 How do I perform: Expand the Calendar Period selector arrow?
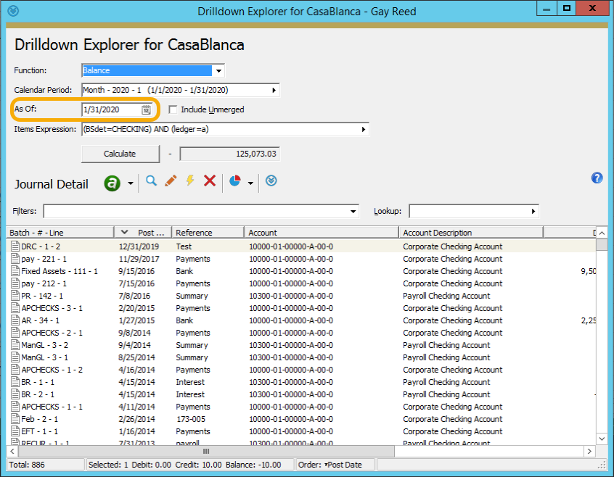tap(274, 91)
